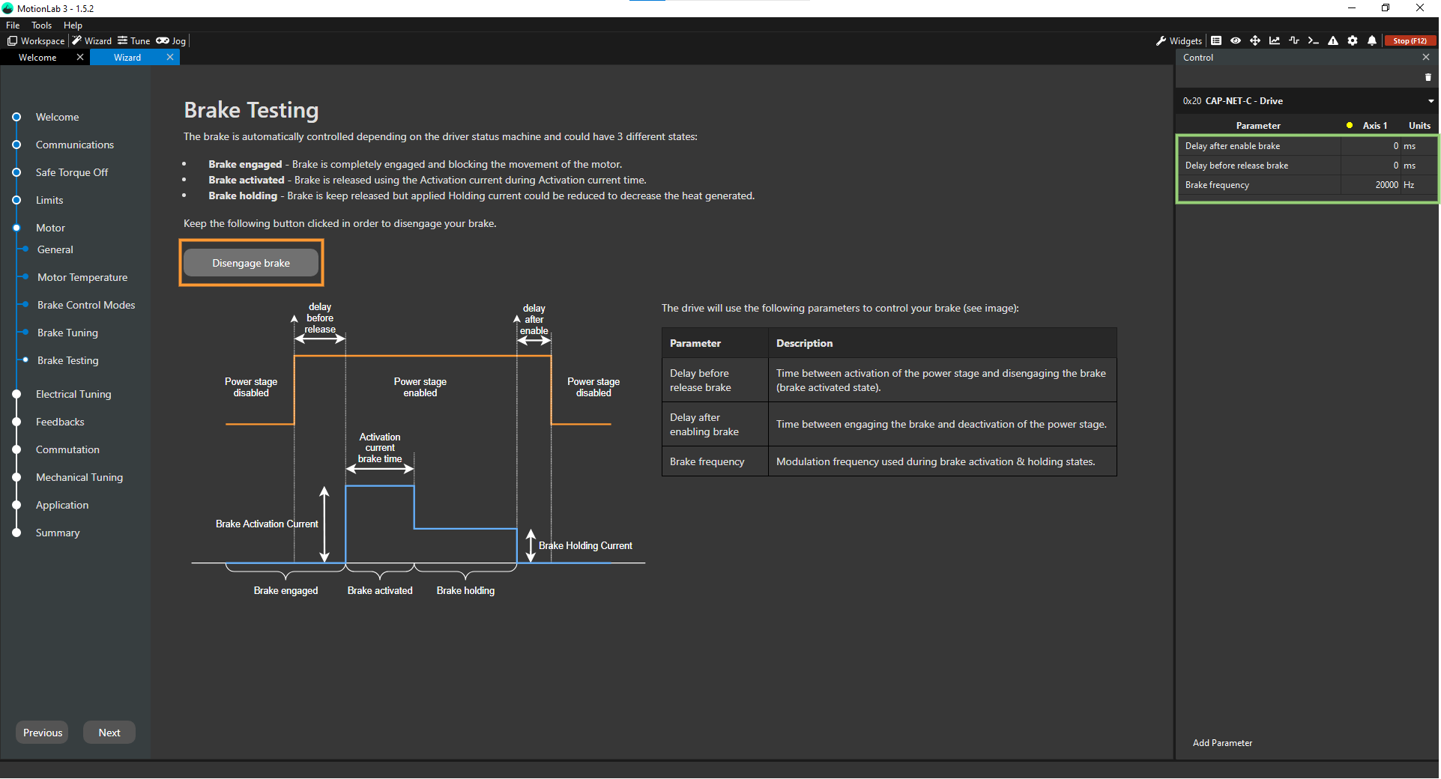1441x779 pixels.
Task: Click the red Stop (F12) button
Action: 1410,41
